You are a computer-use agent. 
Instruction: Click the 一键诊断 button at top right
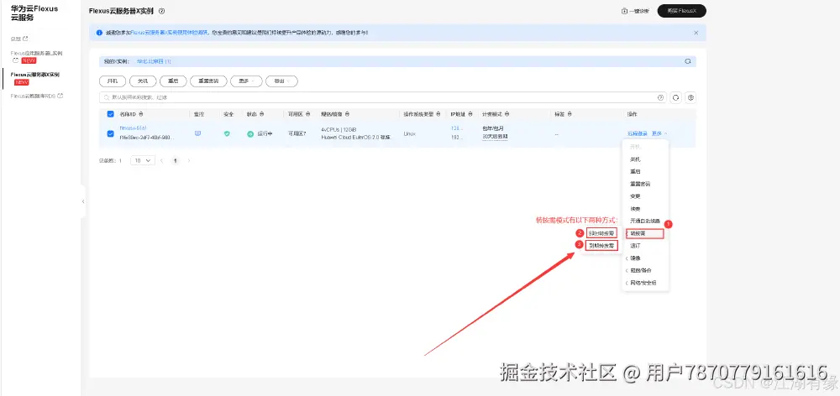coord(635,11)
